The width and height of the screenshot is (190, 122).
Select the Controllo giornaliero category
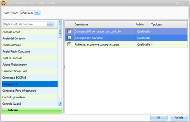pyautogui.click(x=30, y=97)
